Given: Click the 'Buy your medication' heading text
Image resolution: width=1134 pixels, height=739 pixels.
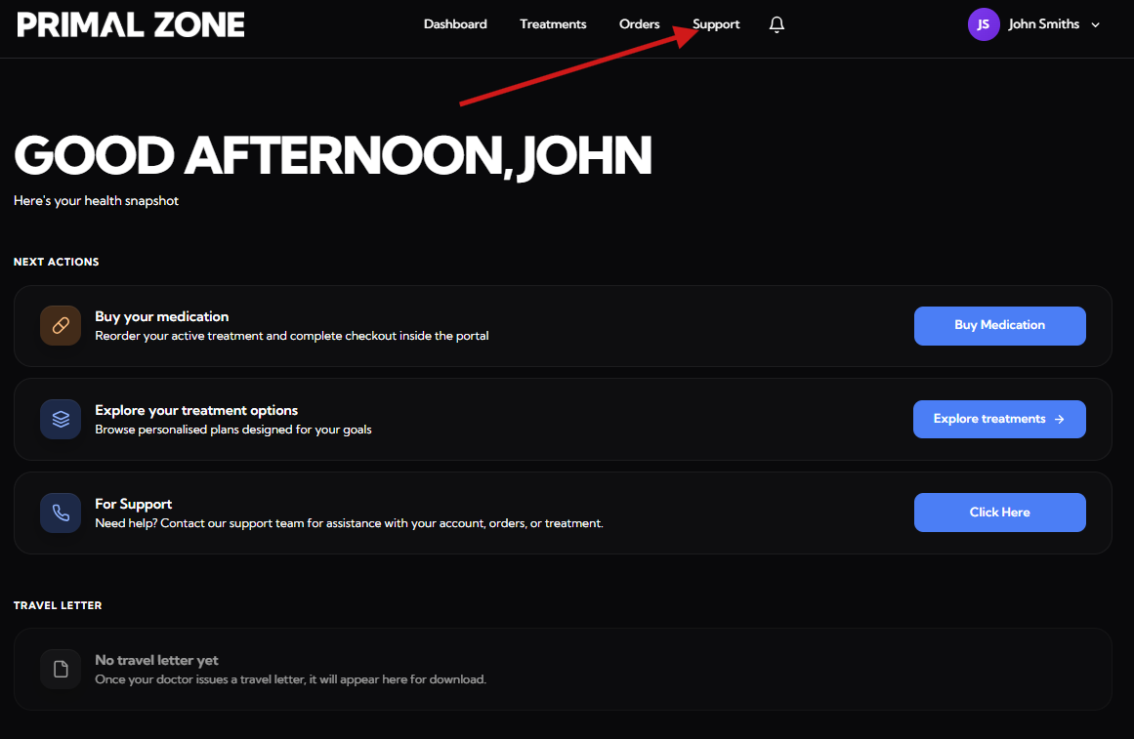Looking at the screenshot, I should coord(162,316).
